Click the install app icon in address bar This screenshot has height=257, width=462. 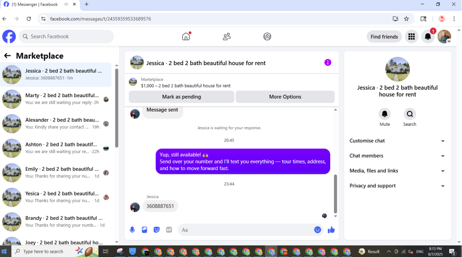click(395, 19)
